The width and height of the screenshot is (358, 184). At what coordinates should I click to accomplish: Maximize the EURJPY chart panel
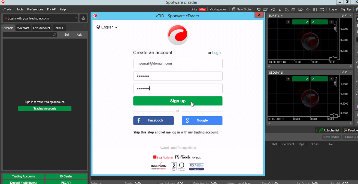346,16
